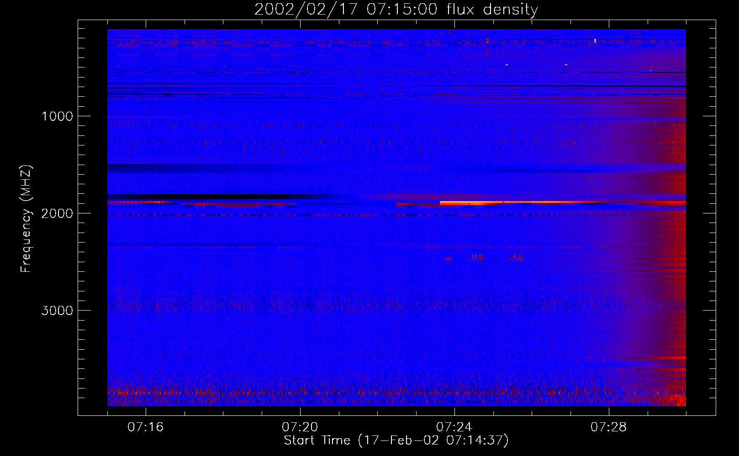Click the plot title '2002/02/17 07:15:00 flux density'
The height and width of the screenshot is (456, 739).
[x=396, y=9]
